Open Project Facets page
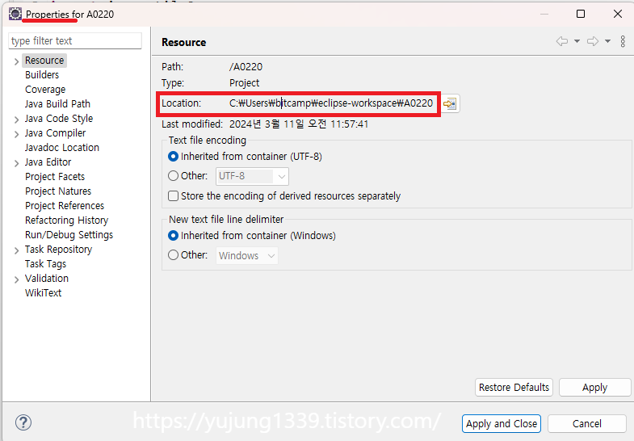634x441 pixels. (55, 177)
